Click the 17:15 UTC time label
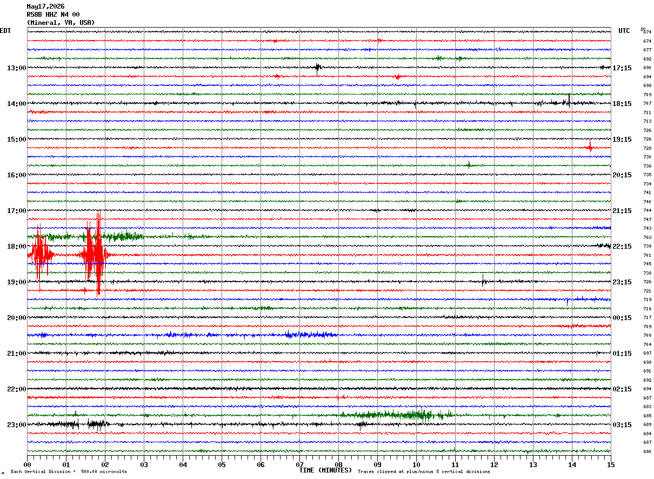This screenshot has height=479, width=654. (x=622, y=68)
